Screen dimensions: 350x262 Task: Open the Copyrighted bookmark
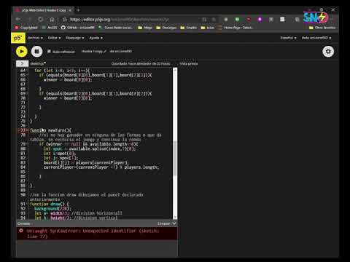(26, 28)
